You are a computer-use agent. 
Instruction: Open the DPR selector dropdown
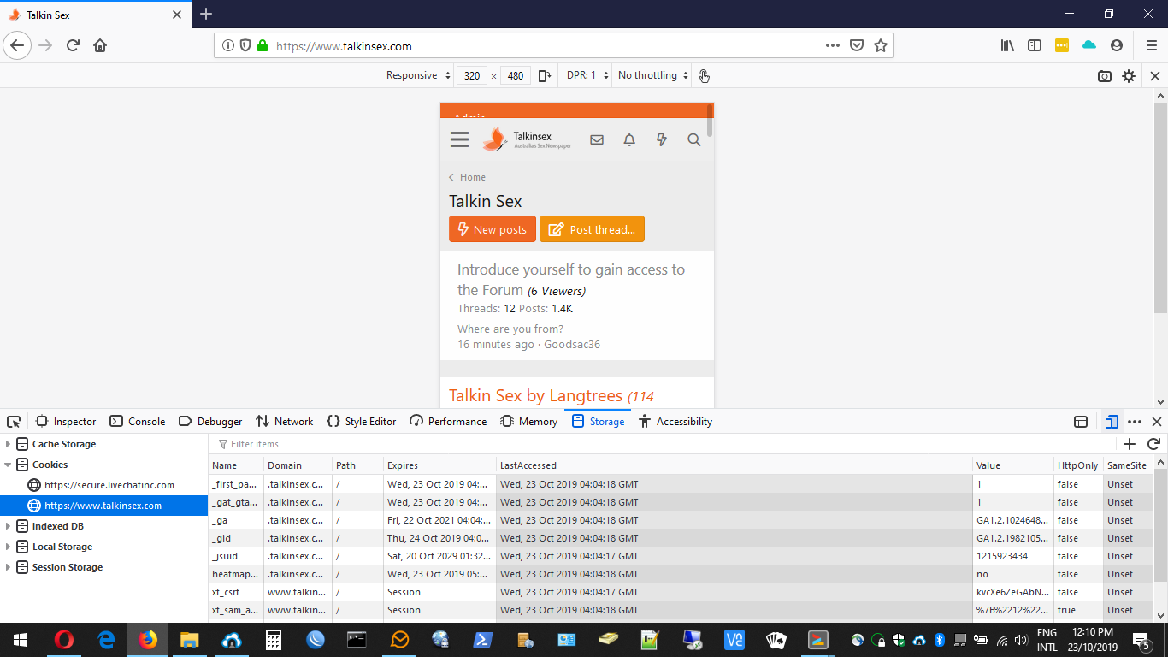pyautogui.click(x=587, y=75)
